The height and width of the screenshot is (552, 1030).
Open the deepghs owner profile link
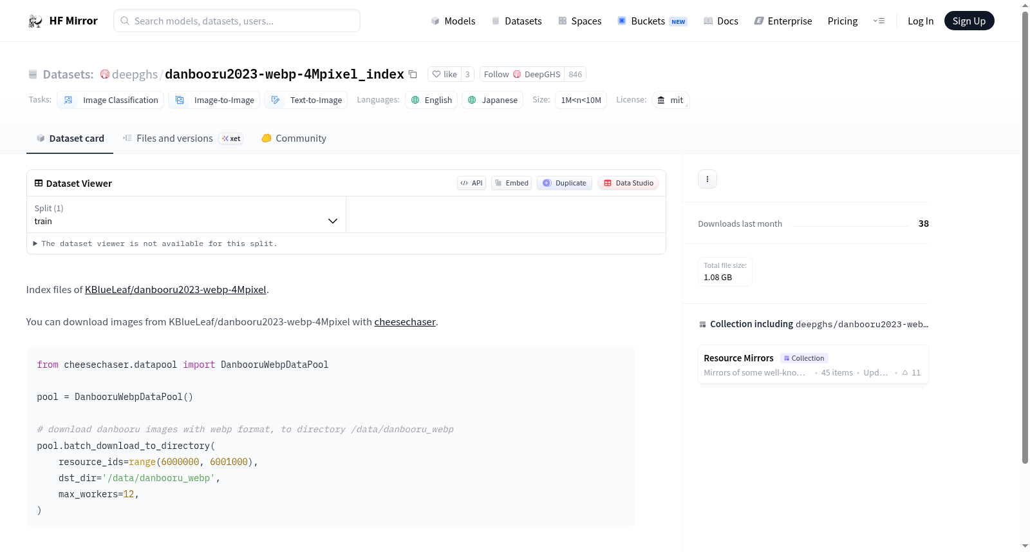[135, 75]
